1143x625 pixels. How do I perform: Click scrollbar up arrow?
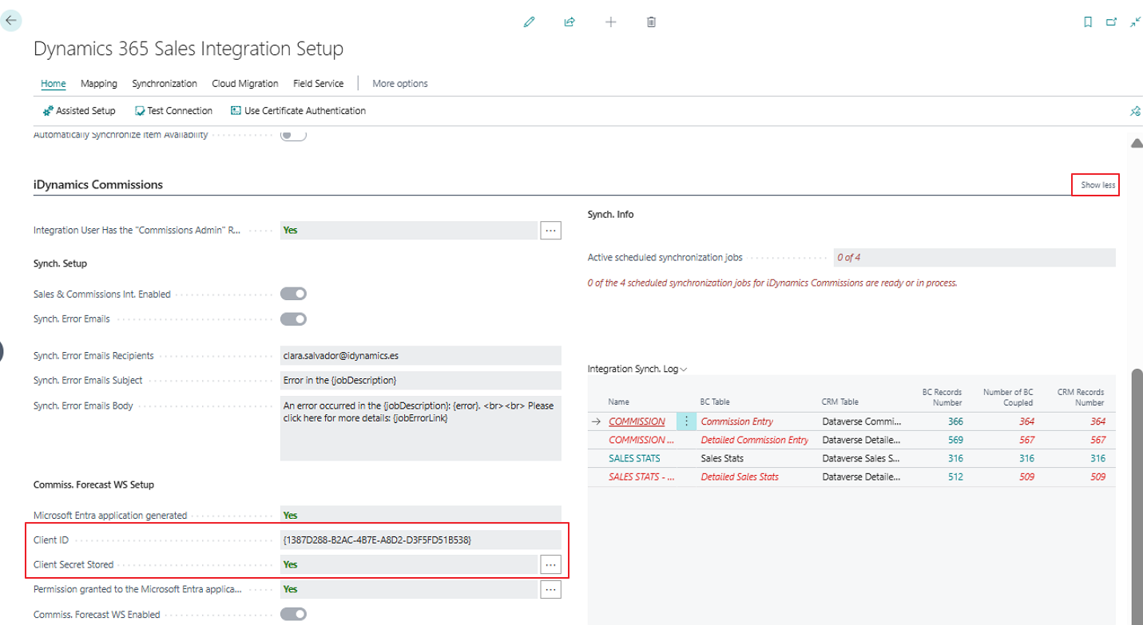tap(1137, 143)
